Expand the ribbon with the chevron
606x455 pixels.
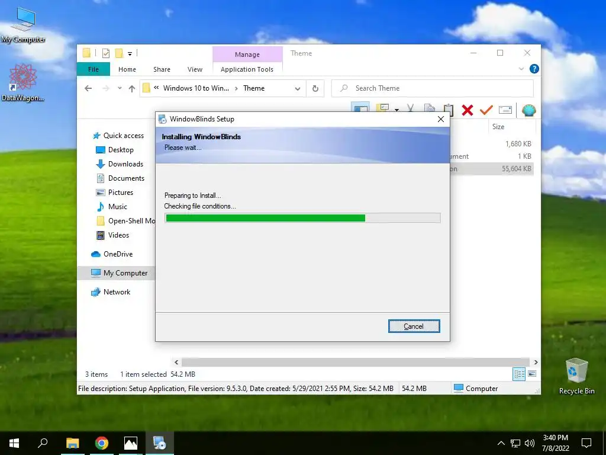click(x=521, y=69)
